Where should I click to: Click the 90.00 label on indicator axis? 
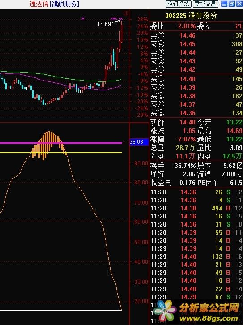pyautogui.click(x=141, y=163)
